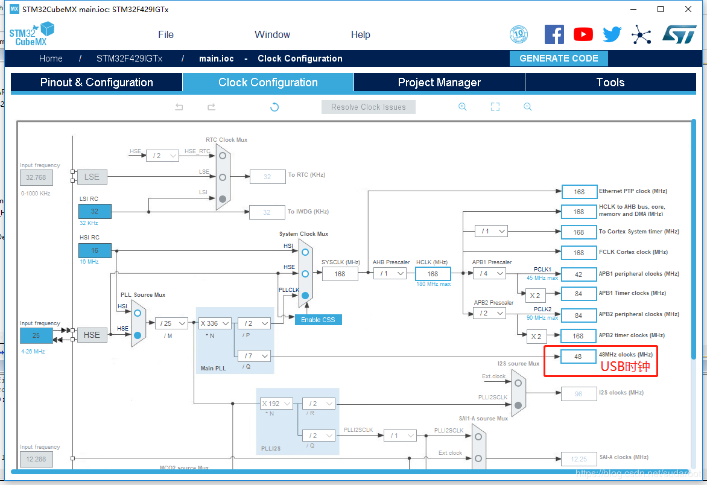Click the LSE oscillator block

[92, 177]
